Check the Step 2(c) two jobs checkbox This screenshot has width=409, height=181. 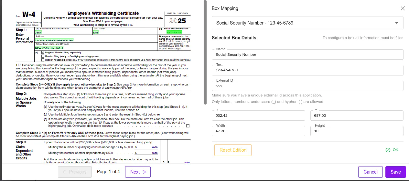(x=188, y=126)
